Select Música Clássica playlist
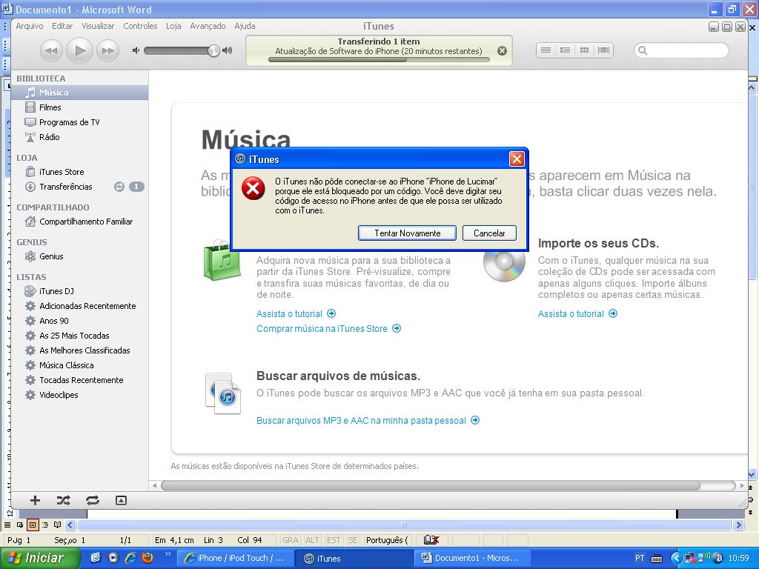 [79, 365]
